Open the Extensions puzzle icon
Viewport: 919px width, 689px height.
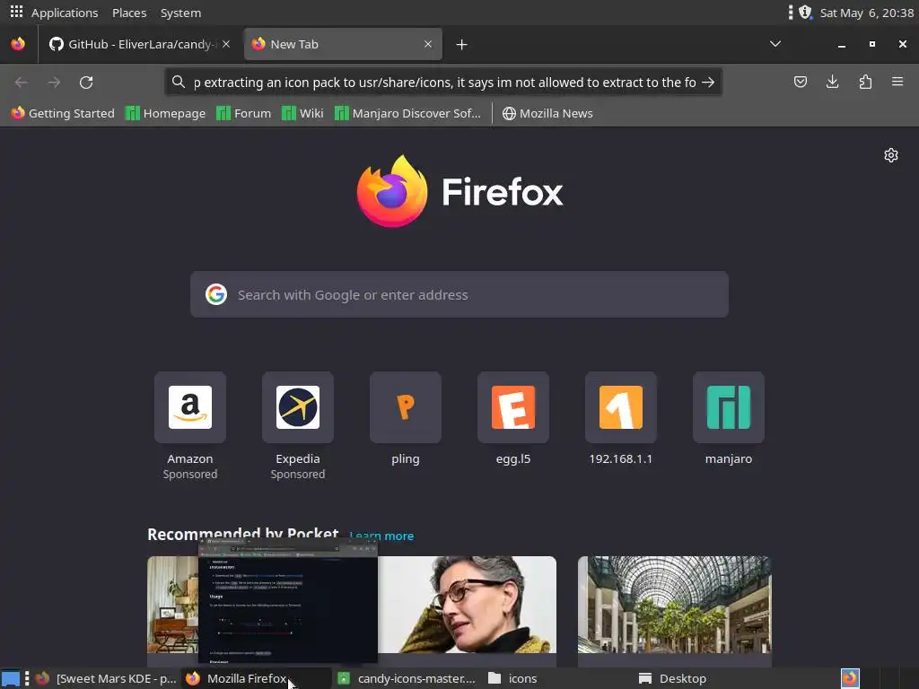coord(865,82)
